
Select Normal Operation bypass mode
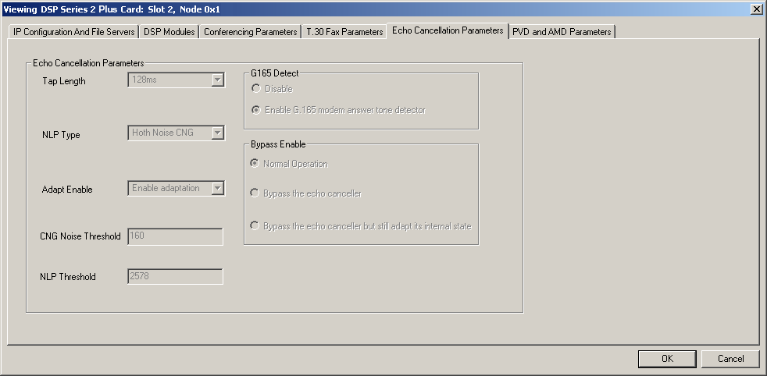click(x=255, y=164)
